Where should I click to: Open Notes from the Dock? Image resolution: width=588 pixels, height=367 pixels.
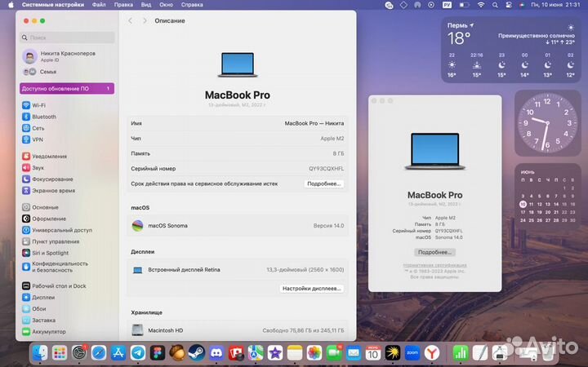click(x=295, y=353)
